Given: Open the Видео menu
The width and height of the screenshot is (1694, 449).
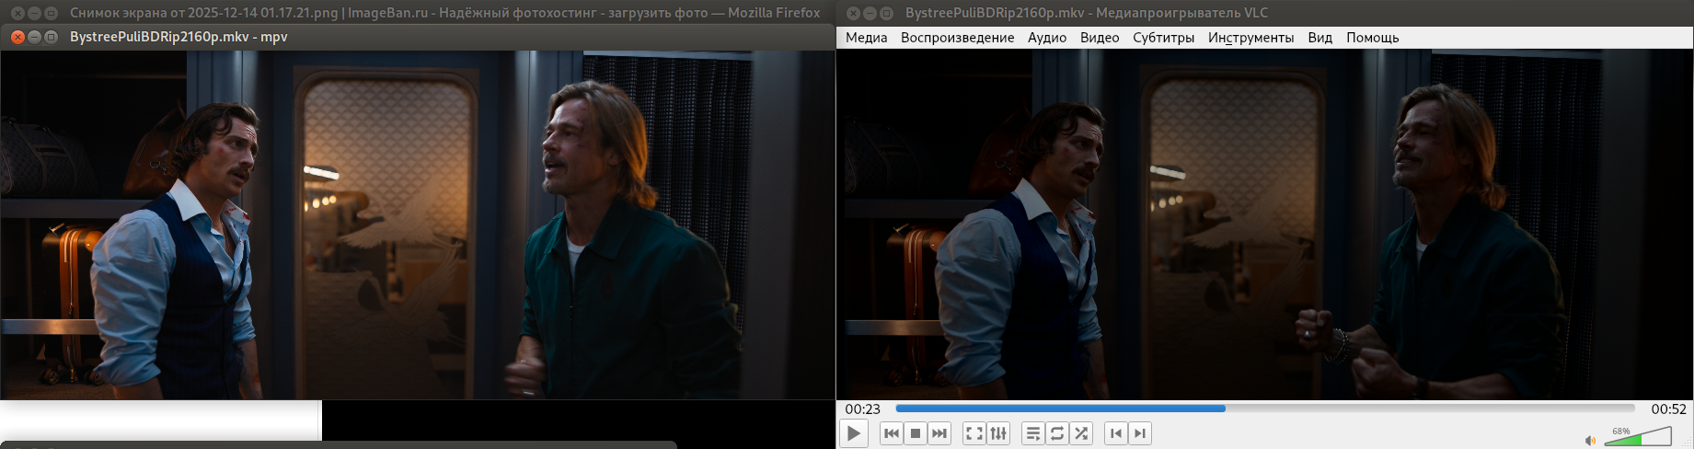Looking at the screenshot, I should (x=1100, y=38).
